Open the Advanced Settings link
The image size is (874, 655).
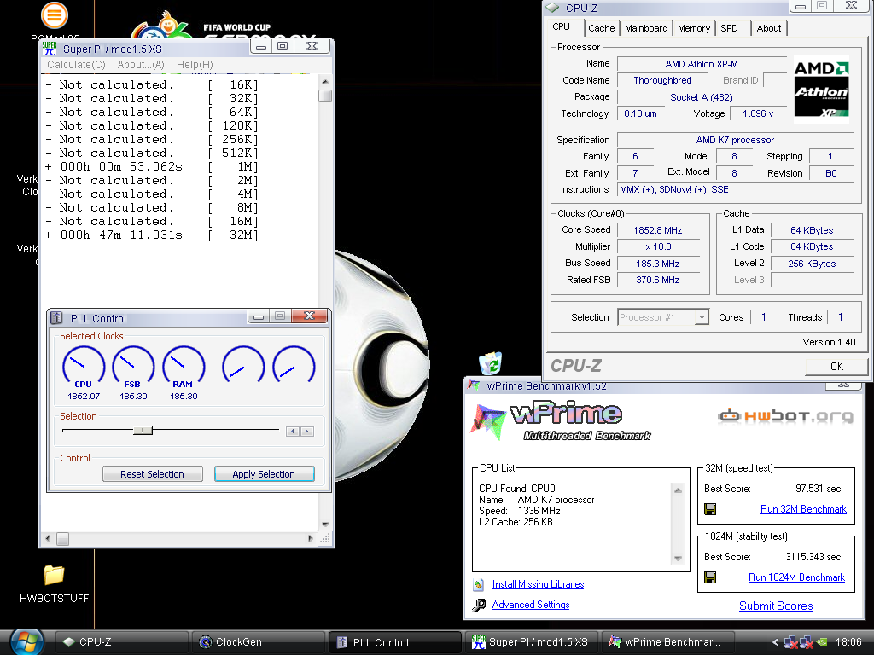click(531, 605)
